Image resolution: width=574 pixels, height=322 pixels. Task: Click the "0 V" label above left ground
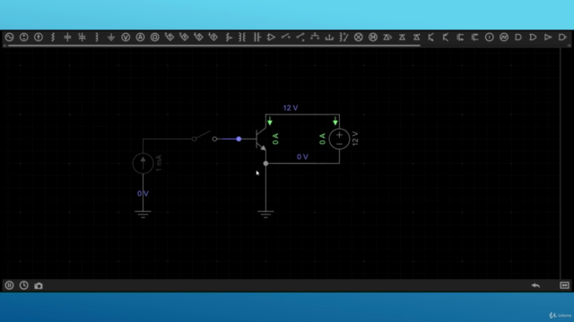coord(143,193)
